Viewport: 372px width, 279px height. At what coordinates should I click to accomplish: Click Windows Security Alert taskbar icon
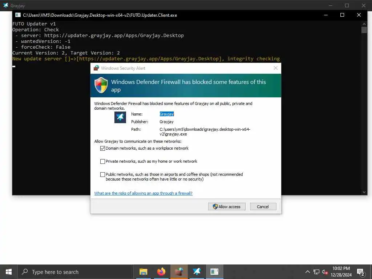pos(179,272)
